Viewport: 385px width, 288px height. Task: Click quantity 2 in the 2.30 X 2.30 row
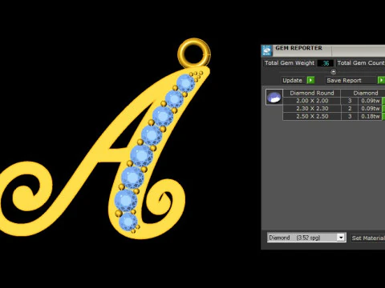(350, 109)
